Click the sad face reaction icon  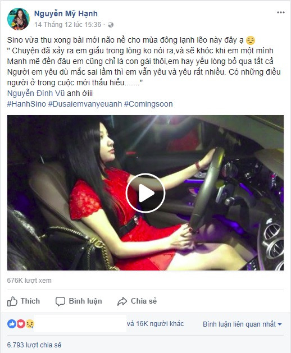(30, 324)
